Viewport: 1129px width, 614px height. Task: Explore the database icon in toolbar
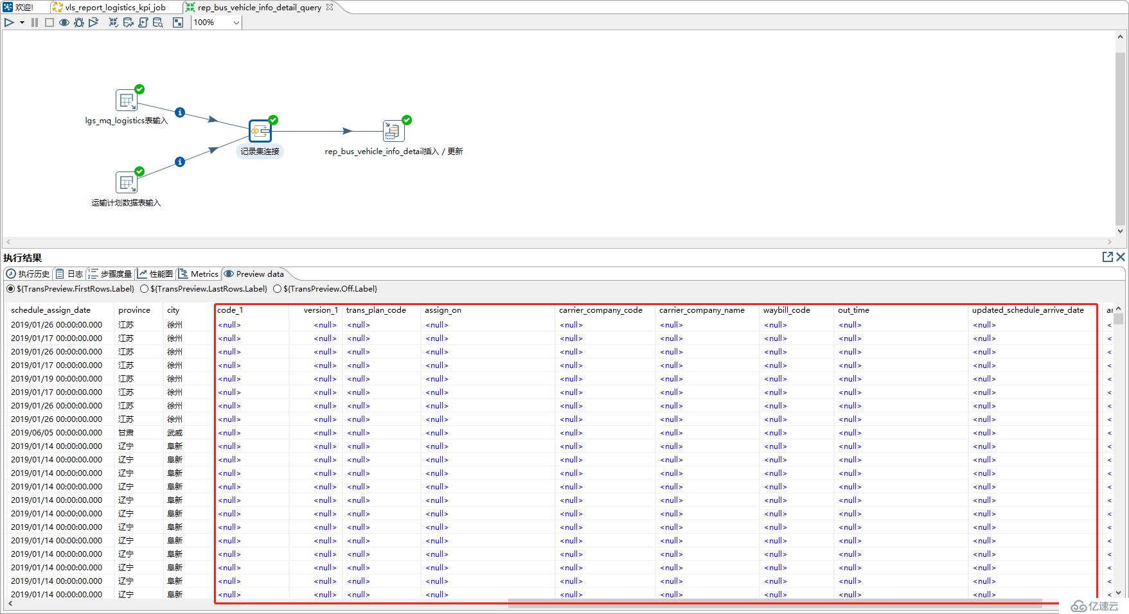point(157,22)
